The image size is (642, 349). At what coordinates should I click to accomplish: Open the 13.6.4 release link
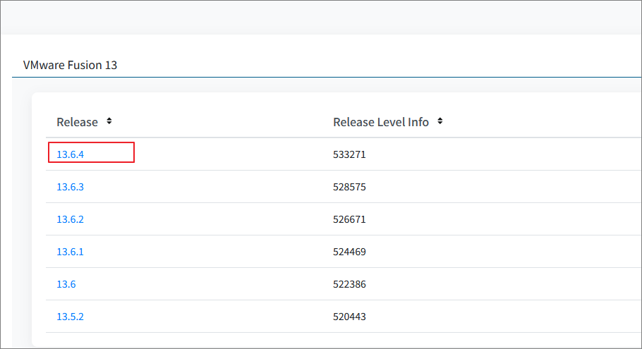[70, 154]
